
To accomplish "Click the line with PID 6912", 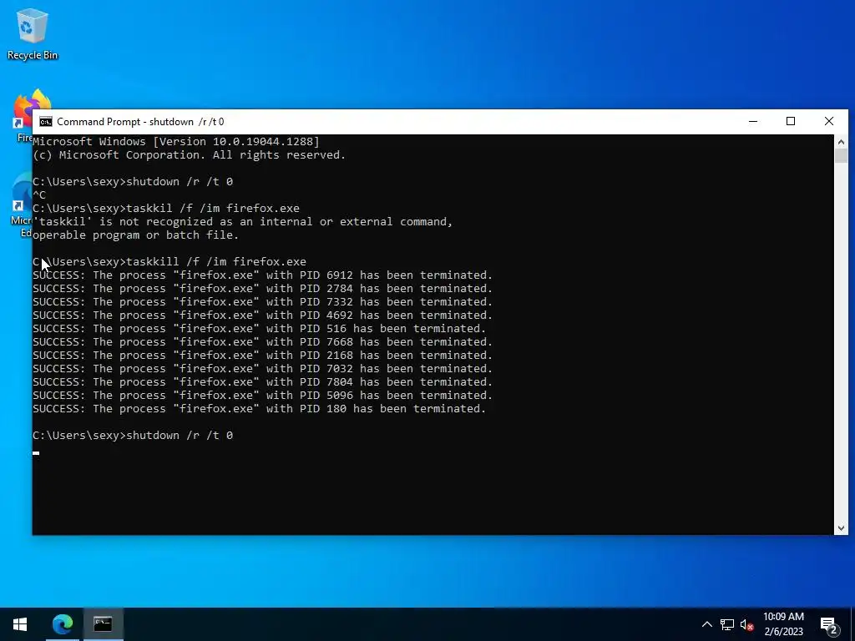I will coord(262,275).
